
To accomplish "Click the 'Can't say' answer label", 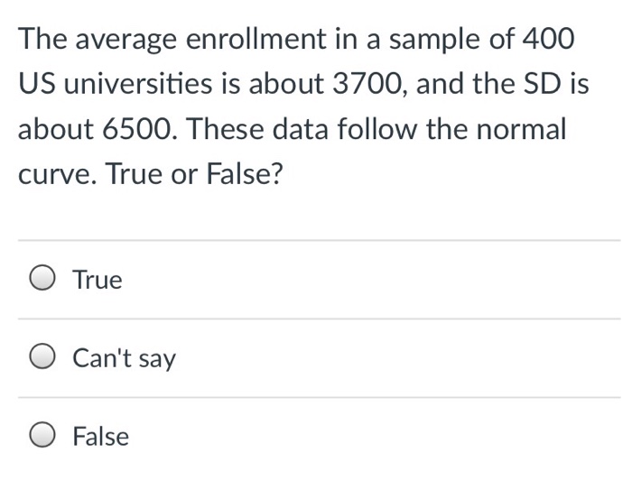I will [124, 358].
